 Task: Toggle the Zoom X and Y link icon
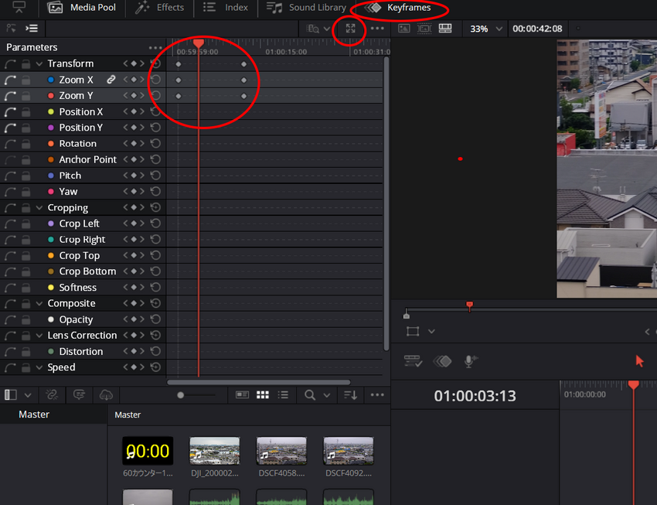(x=111, y=80)
